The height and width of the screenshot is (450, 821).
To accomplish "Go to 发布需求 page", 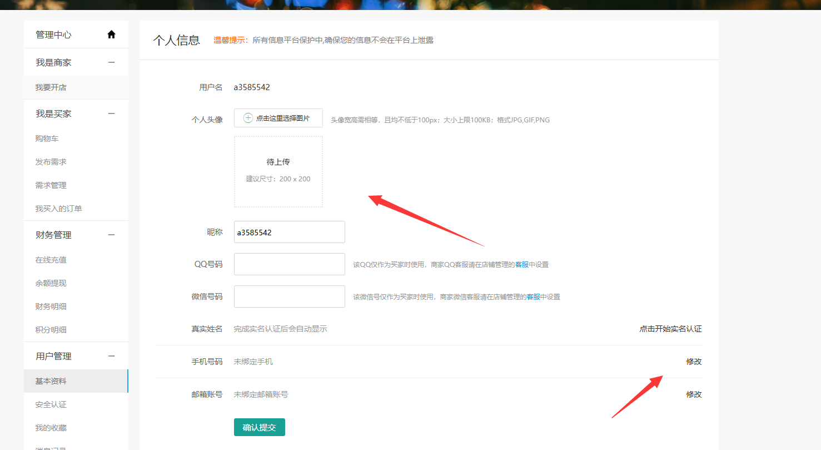I will pyautogui.click(x=51, y=162).
